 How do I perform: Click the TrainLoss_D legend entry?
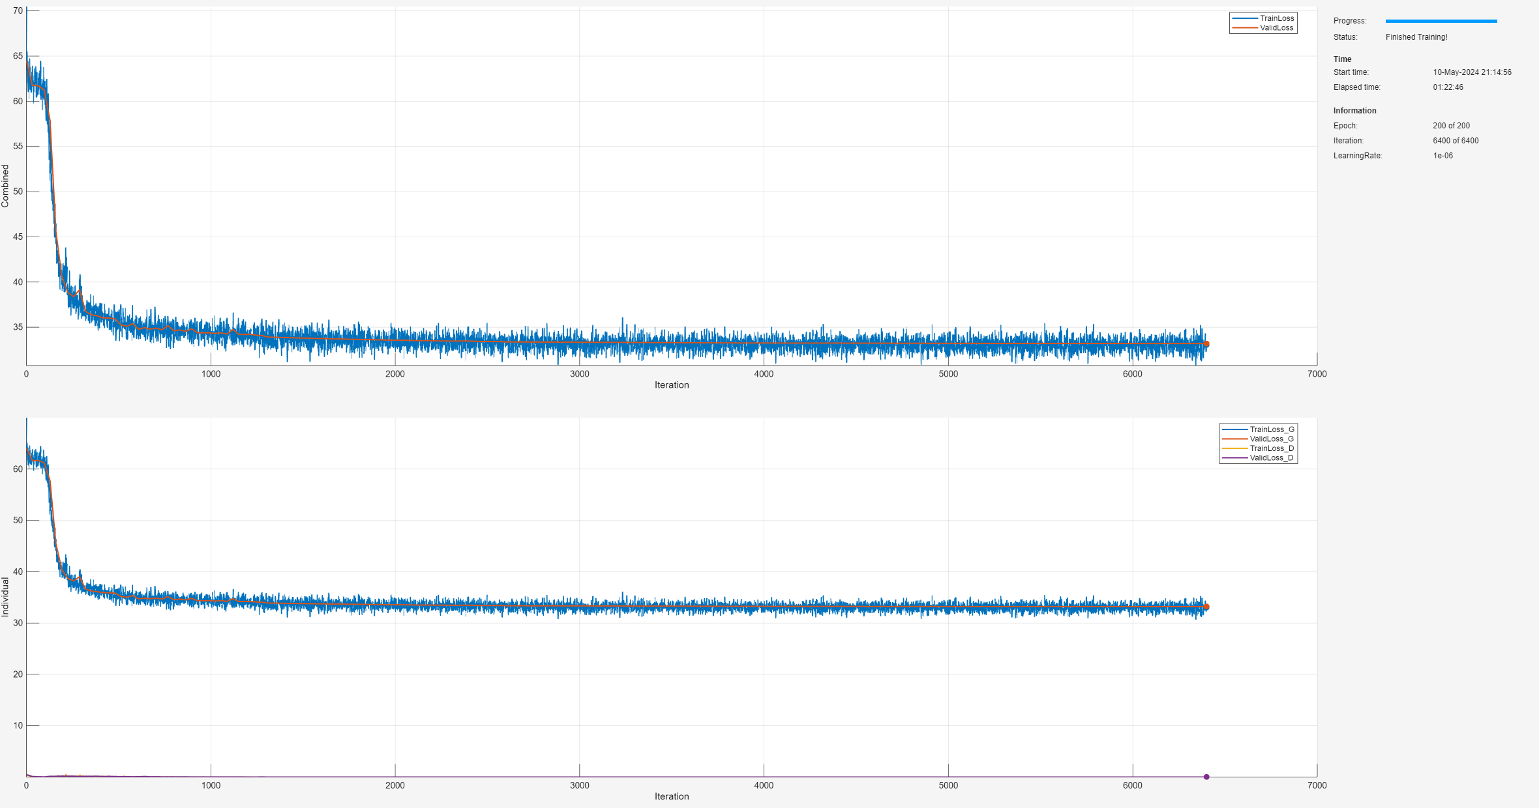1271,448
